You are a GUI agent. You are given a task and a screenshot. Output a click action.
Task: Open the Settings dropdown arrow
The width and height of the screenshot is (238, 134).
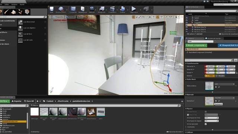96,10
